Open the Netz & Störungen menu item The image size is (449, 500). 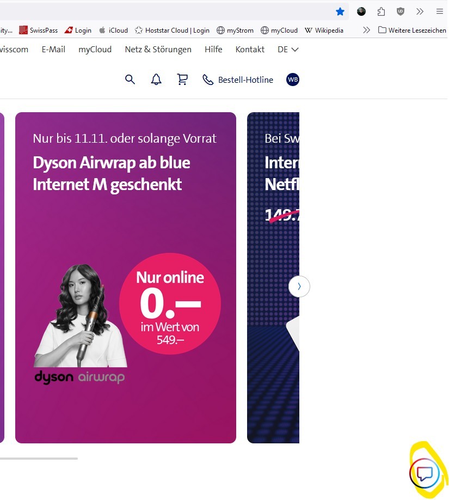(158, 50)
